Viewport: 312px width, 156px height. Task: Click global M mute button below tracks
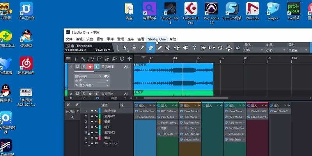click(x=71, y=98)
